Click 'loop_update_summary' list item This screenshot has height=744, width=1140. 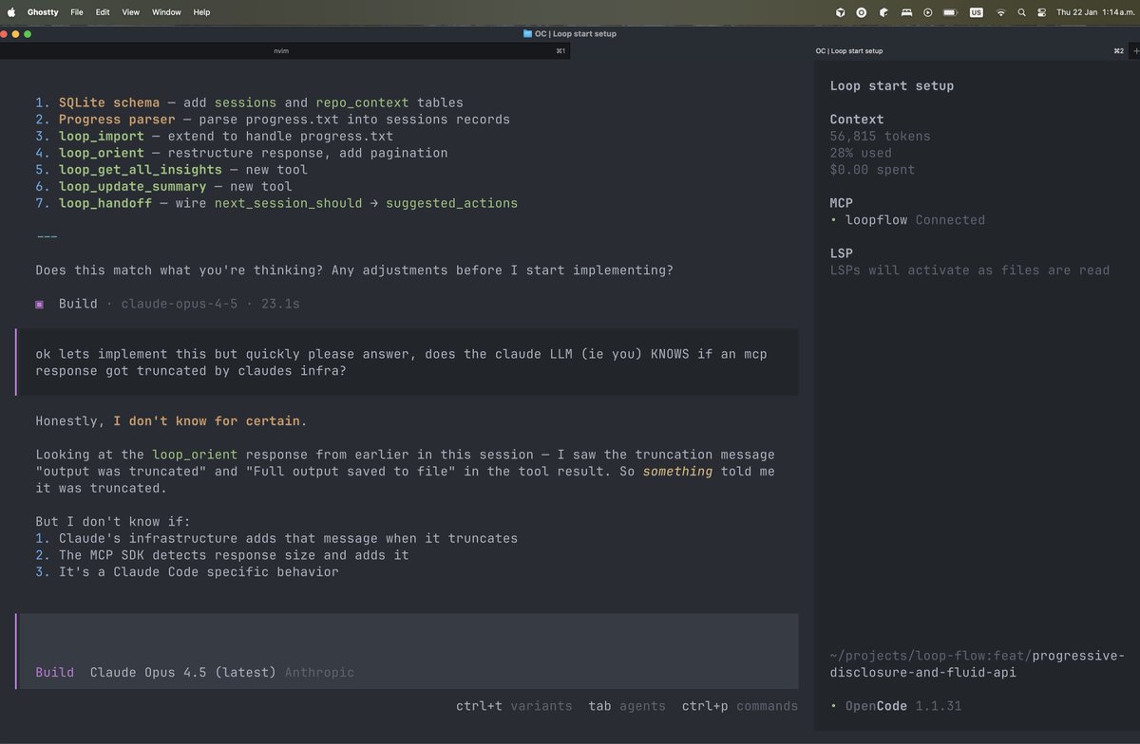164,186
